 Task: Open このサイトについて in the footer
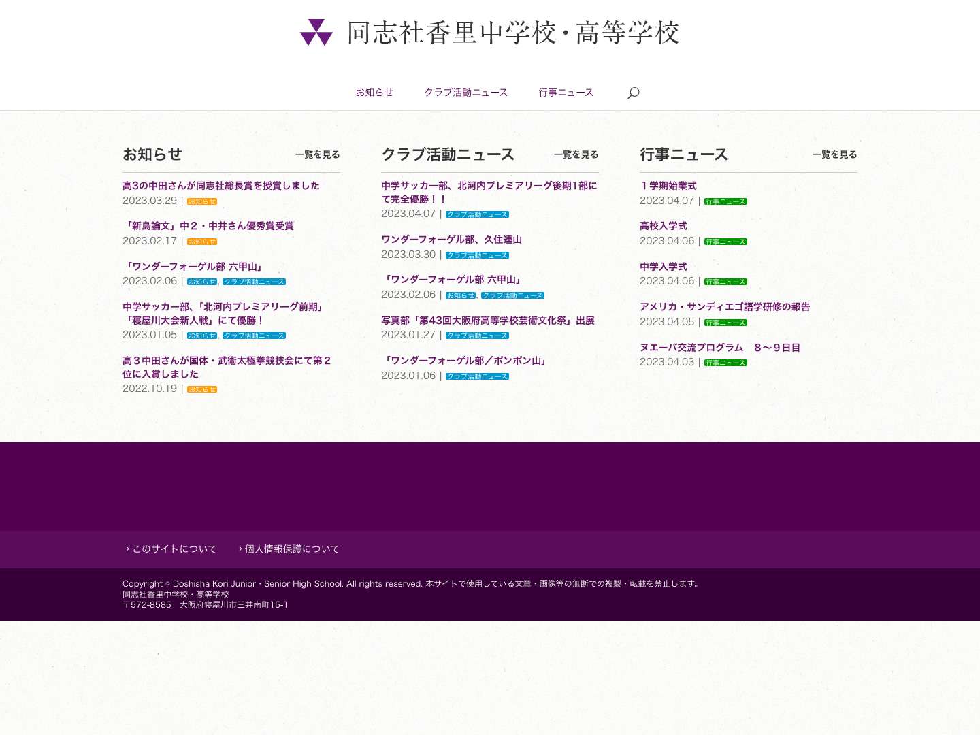tap(174, 549)
